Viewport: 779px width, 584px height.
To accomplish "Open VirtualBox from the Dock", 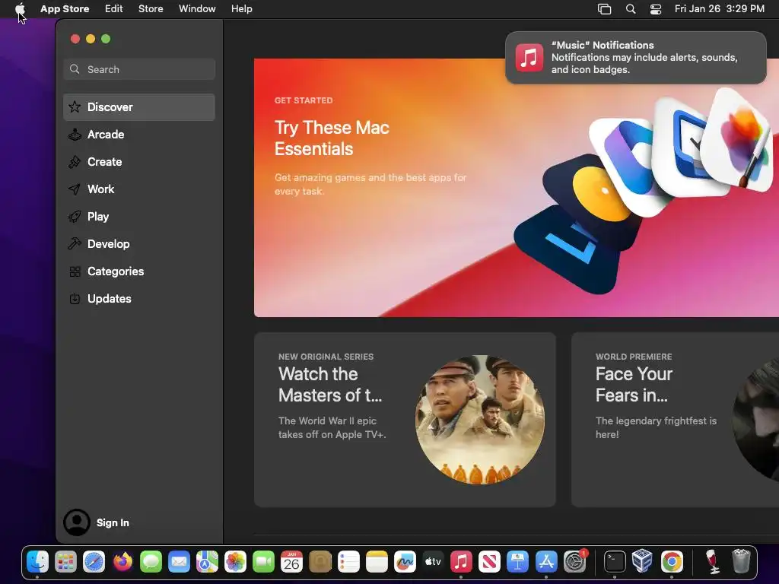I will tap(643, 562).
